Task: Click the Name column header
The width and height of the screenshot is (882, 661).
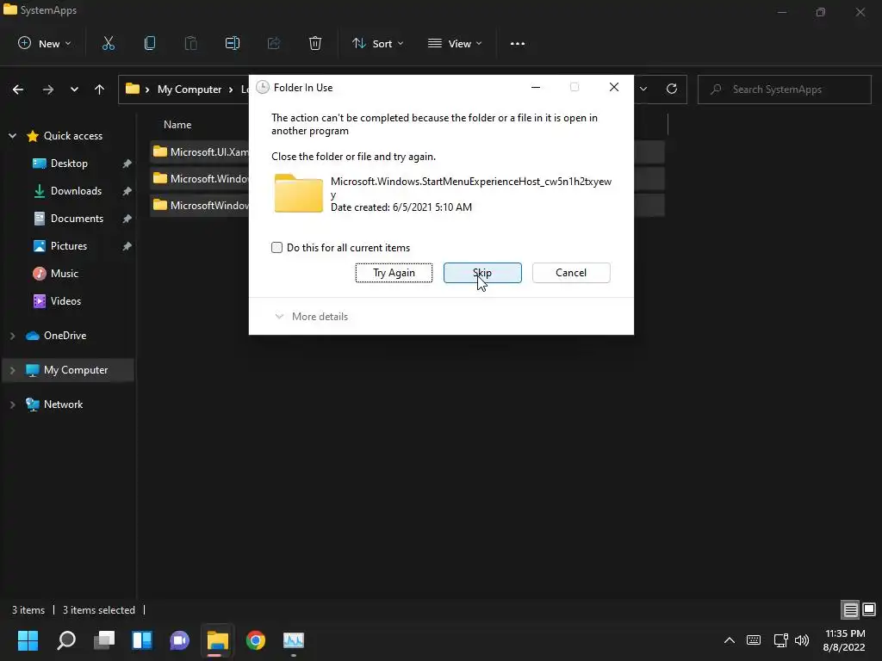Action: [x=177, y=125]
